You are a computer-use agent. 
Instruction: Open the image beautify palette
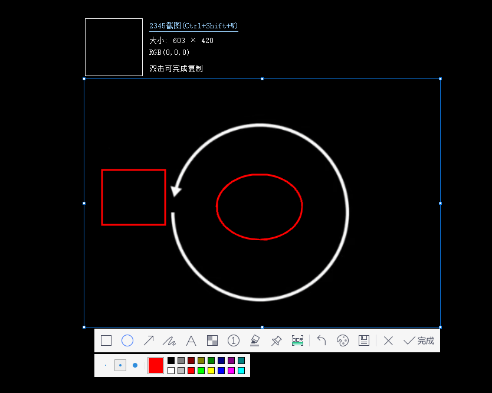click(x=342, y=340)
